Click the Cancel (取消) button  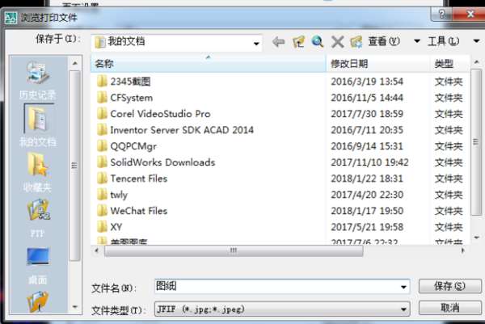tap(450, 308)
